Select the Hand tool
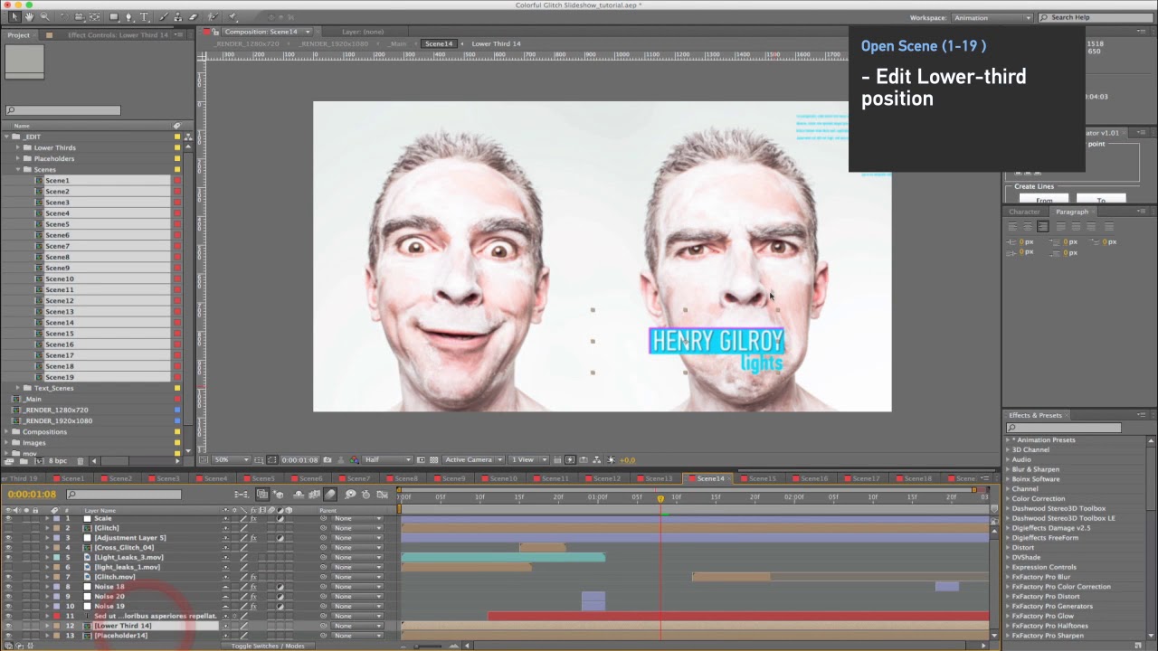The height and width of the screenshot is (651, 1158). tap(29, 17)
